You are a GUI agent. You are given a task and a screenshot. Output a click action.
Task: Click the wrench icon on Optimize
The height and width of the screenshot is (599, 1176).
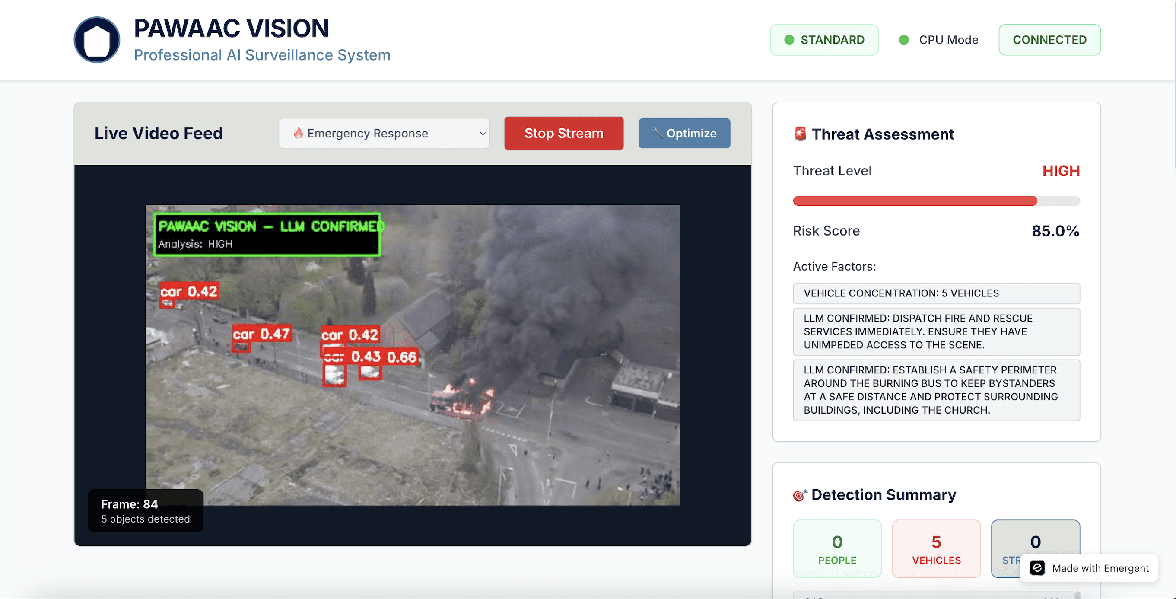(658, 133)
